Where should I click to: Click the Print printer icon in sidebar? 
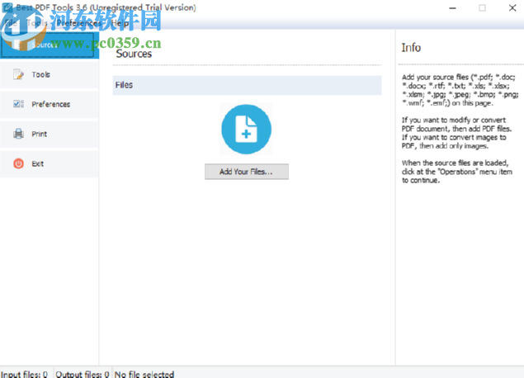coord(18,134)
